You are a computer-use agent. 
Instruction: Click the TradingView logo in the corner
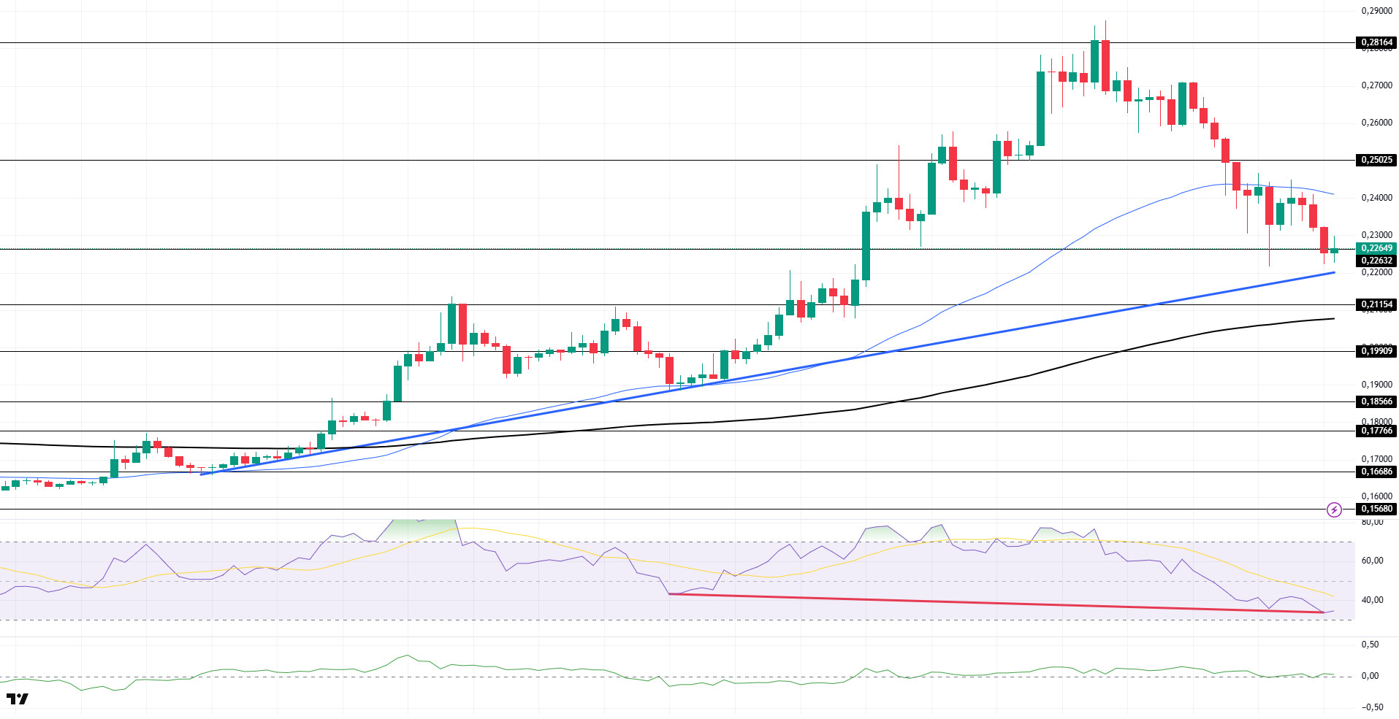(18, 699)
